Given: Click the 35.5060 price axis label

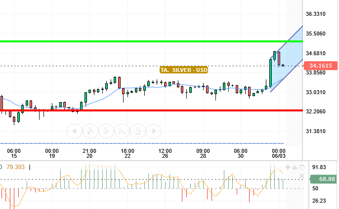Looking at the screenshot, I should click(x=315, y=34).
